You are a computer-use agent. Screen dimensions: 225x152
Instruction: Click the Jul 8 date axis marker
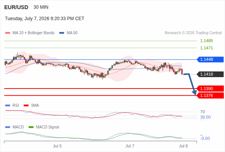[x=183, y=146]
